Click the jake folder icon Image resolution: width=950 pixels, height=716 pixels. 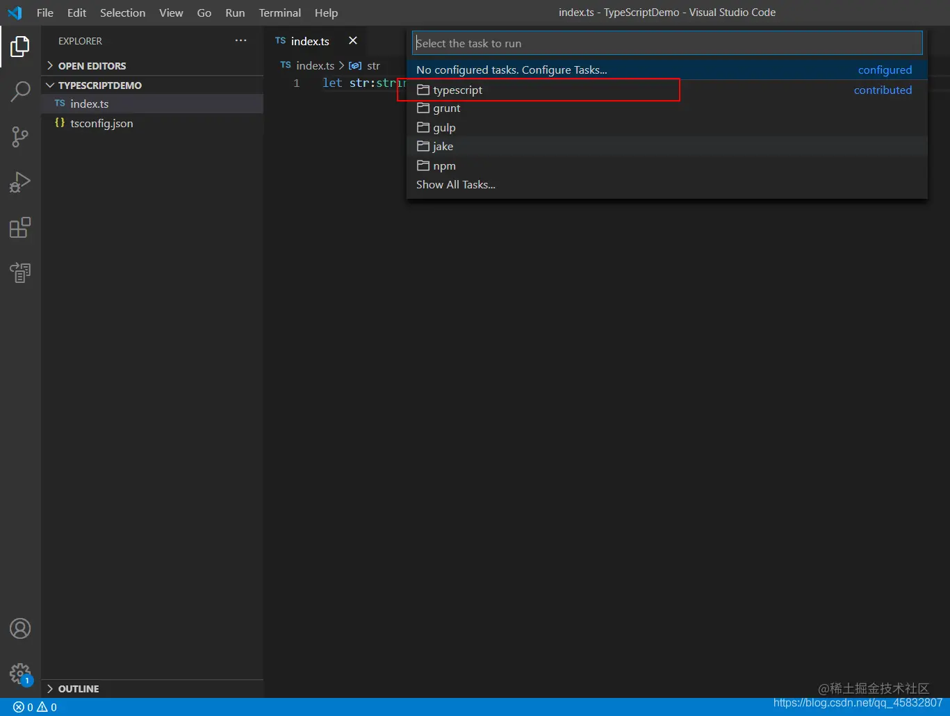[x=423, y=146]
